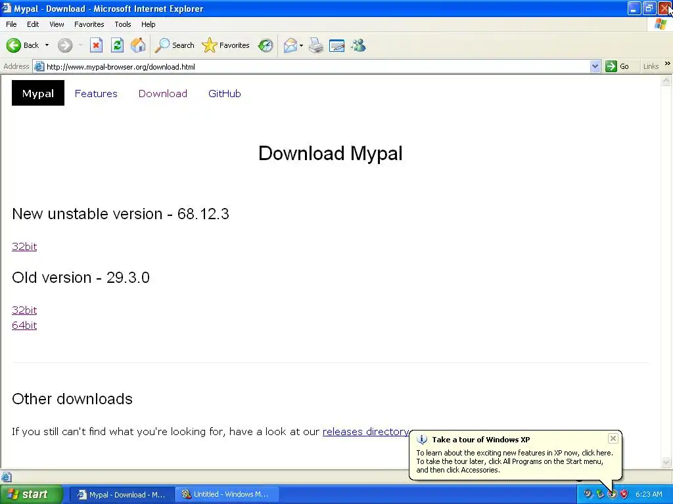Click the Windows Start button
The width and height of the screenshot is (673, 504).
31,494
